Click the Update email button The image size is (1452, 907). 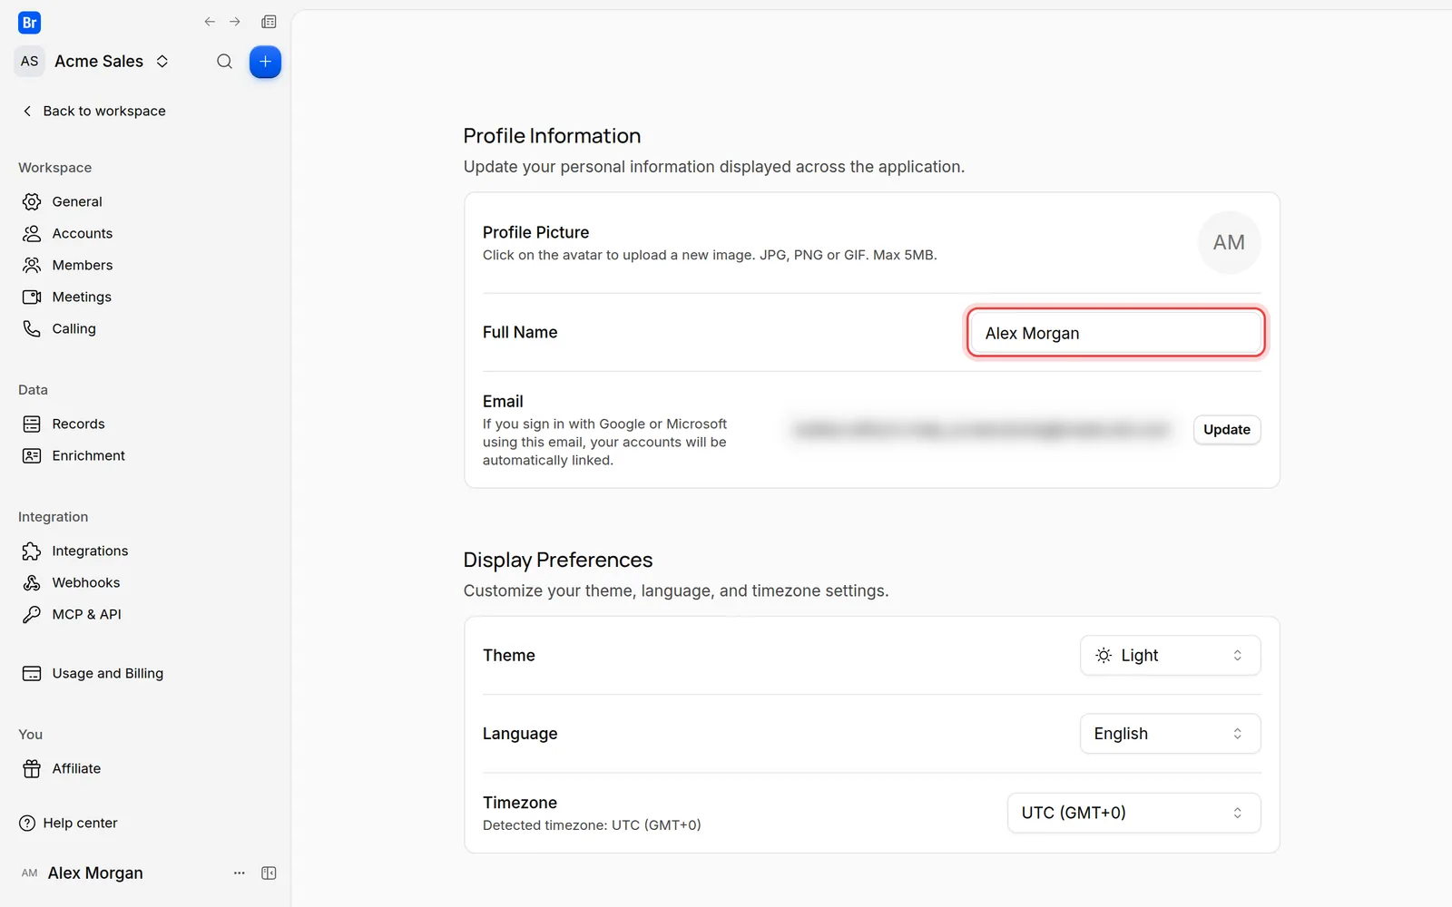1227,429
